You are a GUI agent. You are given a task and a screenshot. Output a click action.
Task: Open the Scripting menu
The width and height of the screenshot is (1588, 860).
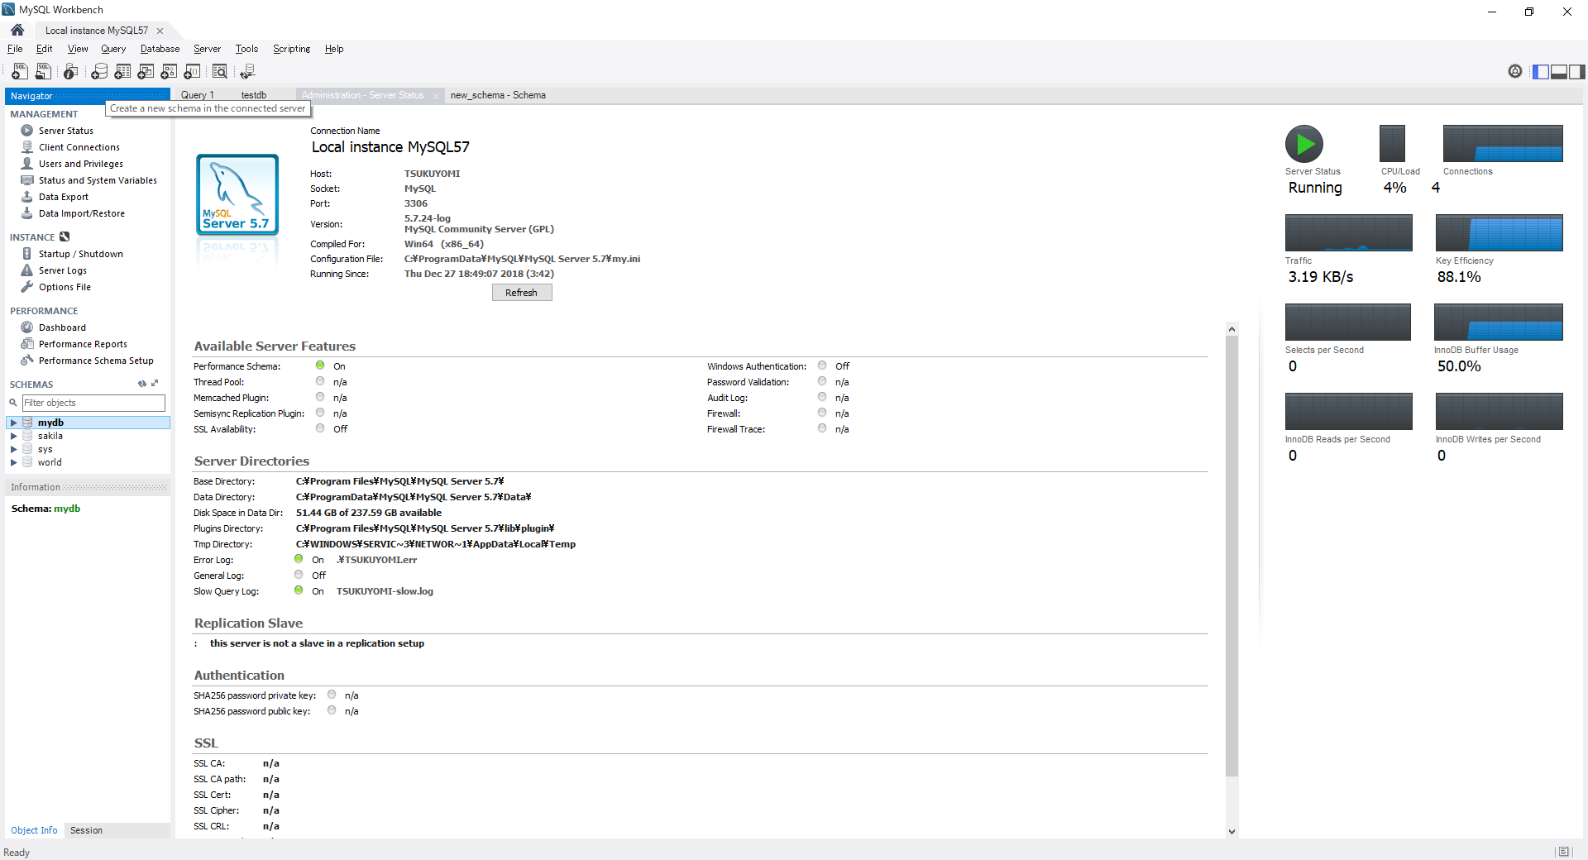click(291, 49)
